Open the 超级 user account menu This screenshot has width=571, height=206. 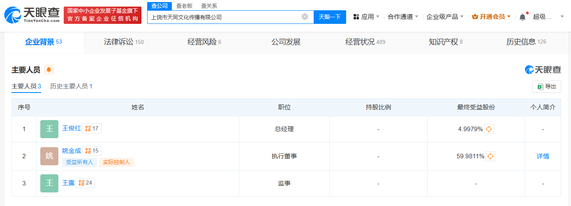tap(548, 17)
